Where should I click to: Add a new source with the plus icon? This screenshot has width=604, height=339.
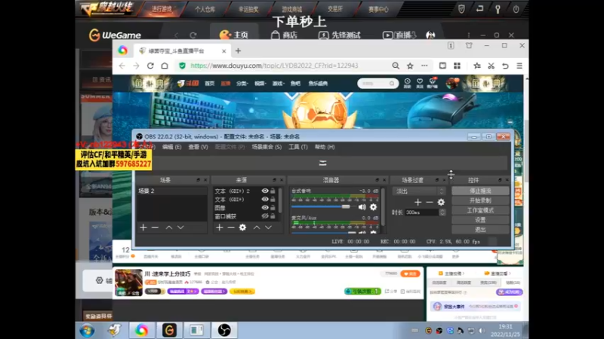pyautogui.click(x=219, y=228)
